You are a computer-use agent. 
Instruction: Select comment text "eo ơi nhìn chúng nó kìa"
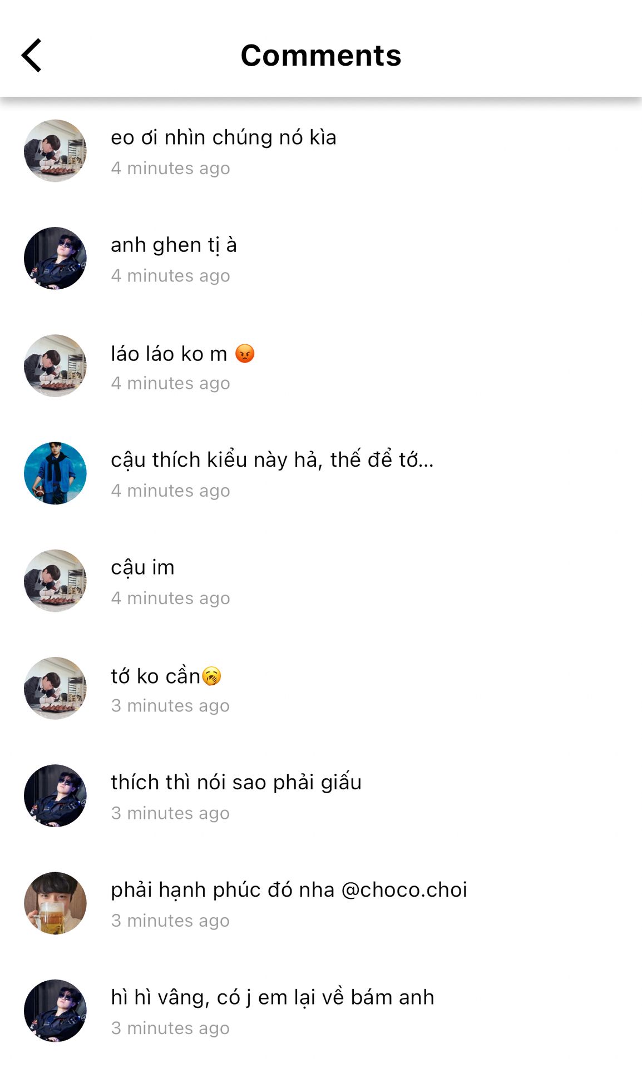click(x=224, y=137)
